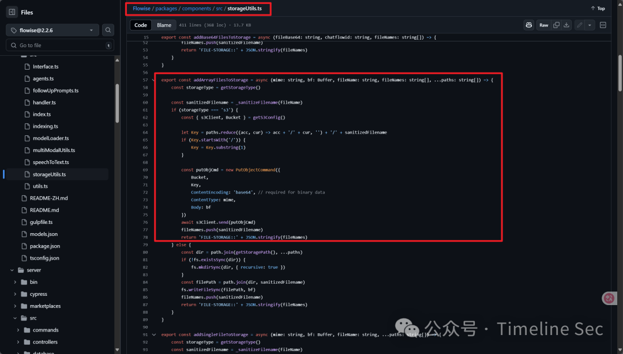Click line number 80 in gutter

tap(145, 252)
